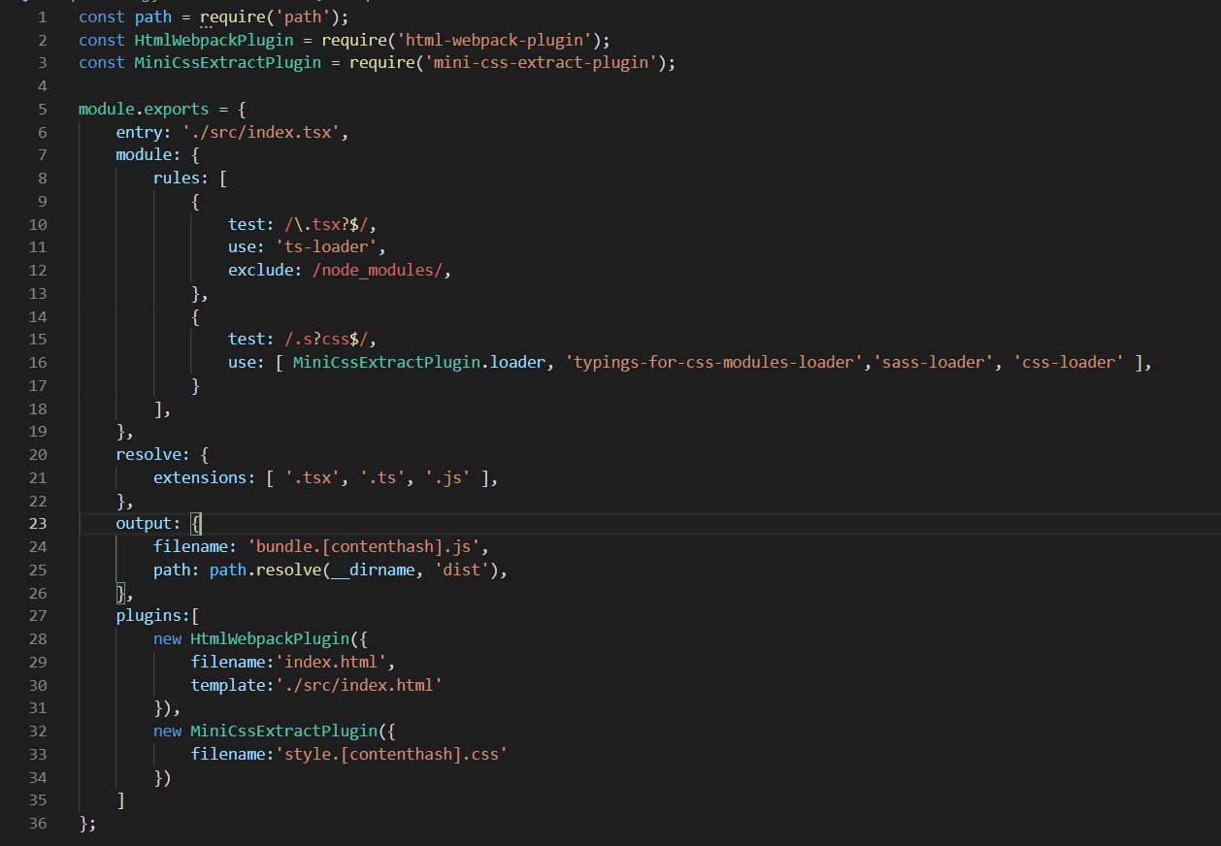Click the output key
The width and height of the screenshot is (1221, 846).
point(144,524)
